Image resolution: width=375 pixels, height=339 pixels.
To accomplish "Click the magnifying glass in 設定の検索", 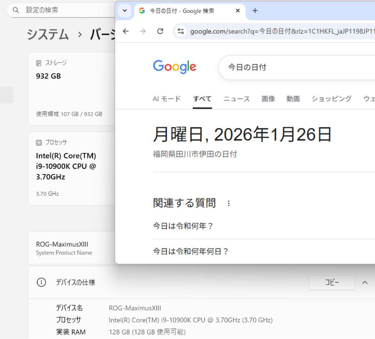I will 15,10.
